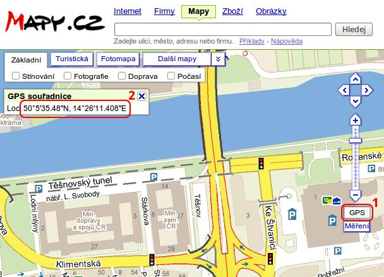Pan the map down with the arrow
This screenshot has height=277, width=384.
[x=356, y=101]
